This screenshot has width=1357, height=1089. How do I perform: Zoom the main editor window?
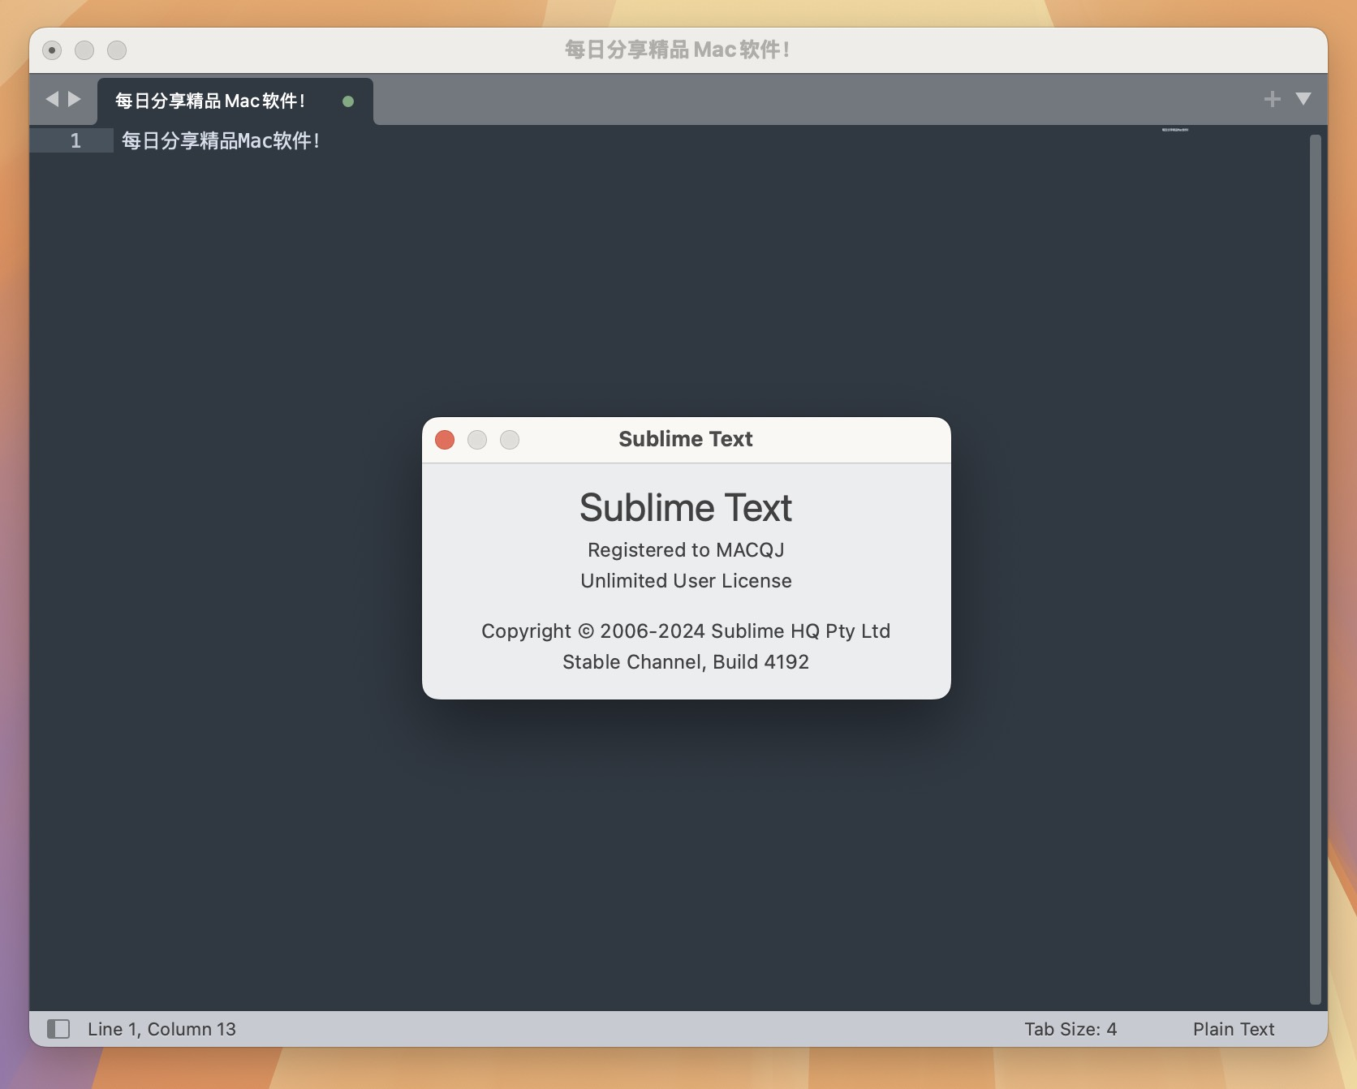(117, 50)
